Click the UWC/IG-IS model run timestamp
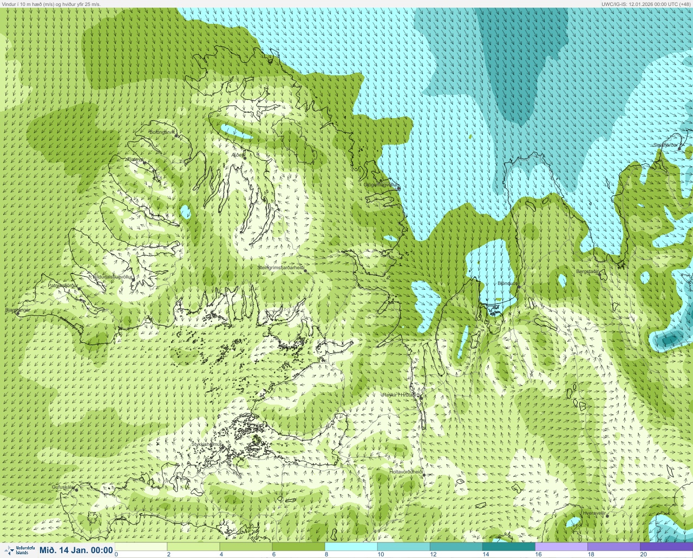The image size is (693, 558). (646, 4)
